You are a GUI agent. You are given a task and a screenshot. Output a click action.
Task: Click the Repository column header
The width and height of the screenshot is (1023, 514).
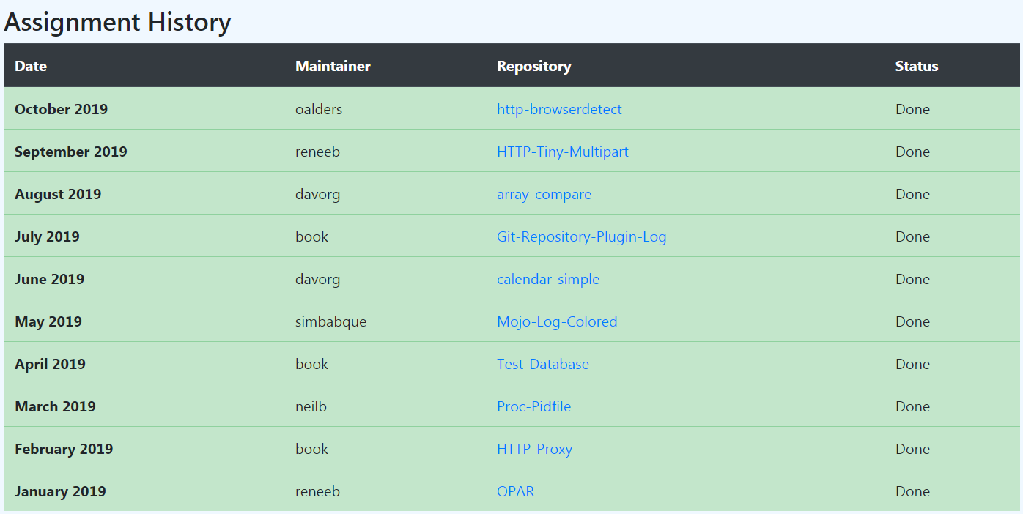(534, 66)
